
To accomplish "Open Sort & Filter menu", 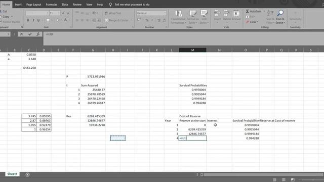I will click(x=270, y=17).
